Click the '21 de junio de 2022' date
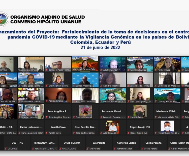 100,48
